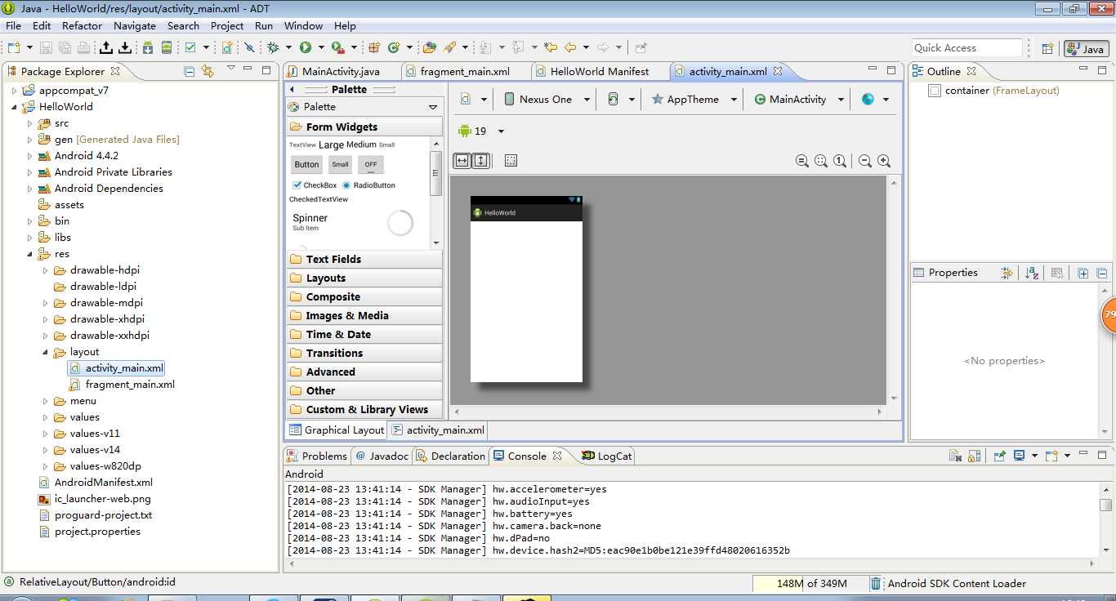Click the Zoom to Fit icon

[821, 161]
